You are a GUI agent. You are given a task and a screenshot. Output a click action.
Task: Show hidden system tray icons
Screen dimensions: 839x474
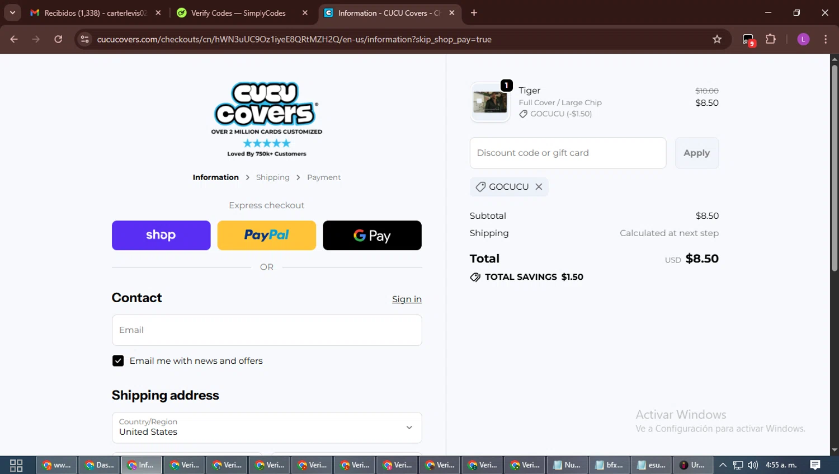click(x=723, y=465)
